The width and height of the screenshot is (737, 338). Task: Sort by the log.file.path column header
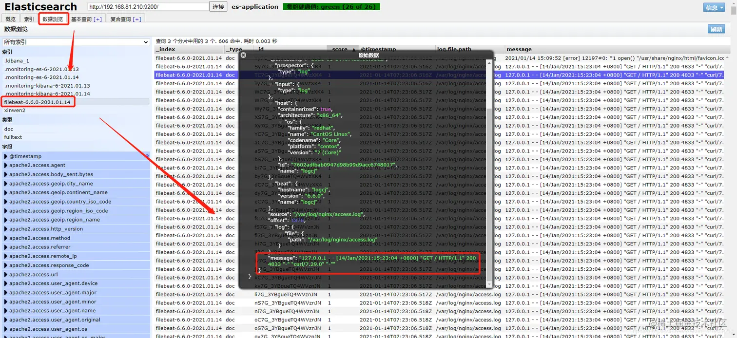[x=469, y=49]
